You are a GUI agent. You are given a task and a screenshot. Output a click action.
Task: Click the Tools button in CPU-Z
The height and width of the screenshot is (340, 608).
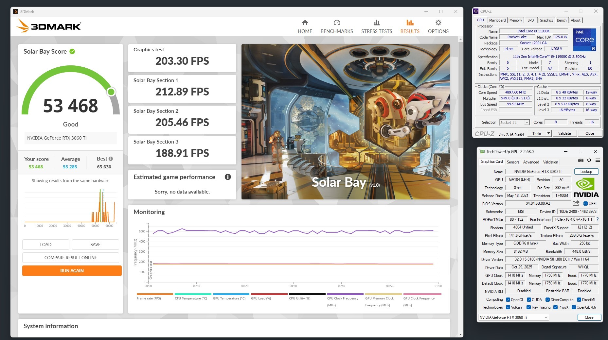click(537, 133)
